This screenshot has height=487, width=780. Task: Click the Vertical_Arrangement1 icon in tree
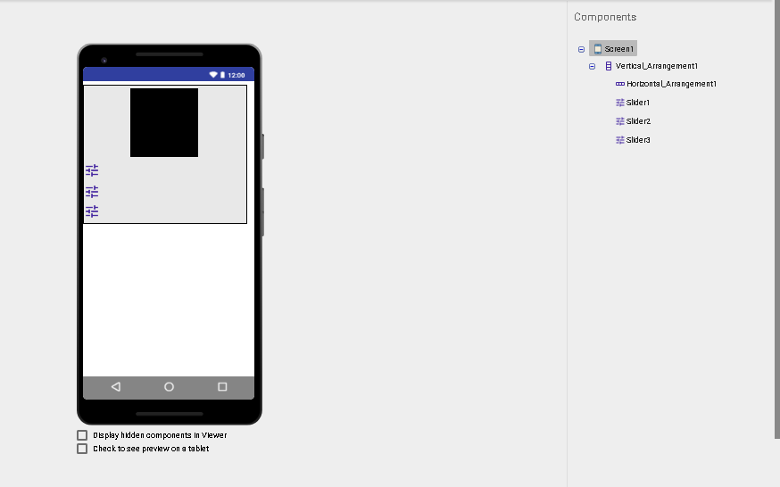point(609,66)
